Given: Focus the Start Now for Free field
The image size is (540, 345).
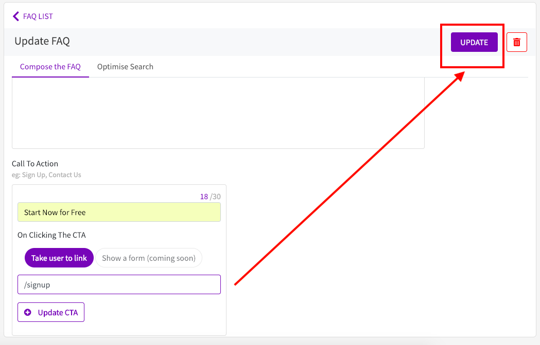Looking at the screenshot, I should [x=119, y=213].
